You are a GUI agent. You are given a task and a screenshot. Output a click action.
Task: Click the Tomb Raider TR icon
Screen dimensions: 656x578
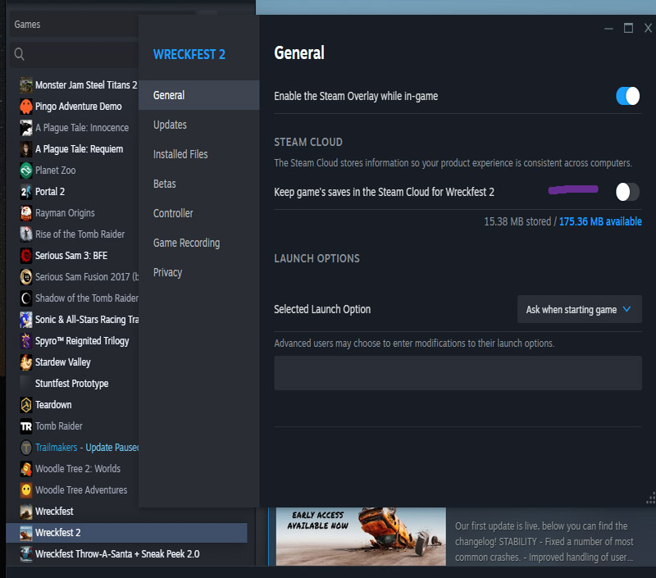click(26, 426)
